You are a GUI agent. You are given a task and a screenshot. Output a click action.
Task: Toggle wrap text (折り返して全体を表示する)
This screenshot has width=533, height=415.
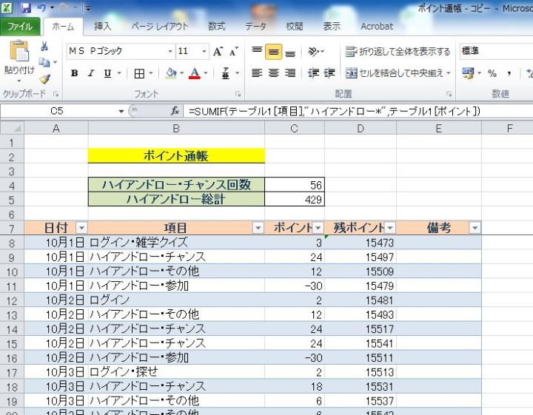pos(398,52)
